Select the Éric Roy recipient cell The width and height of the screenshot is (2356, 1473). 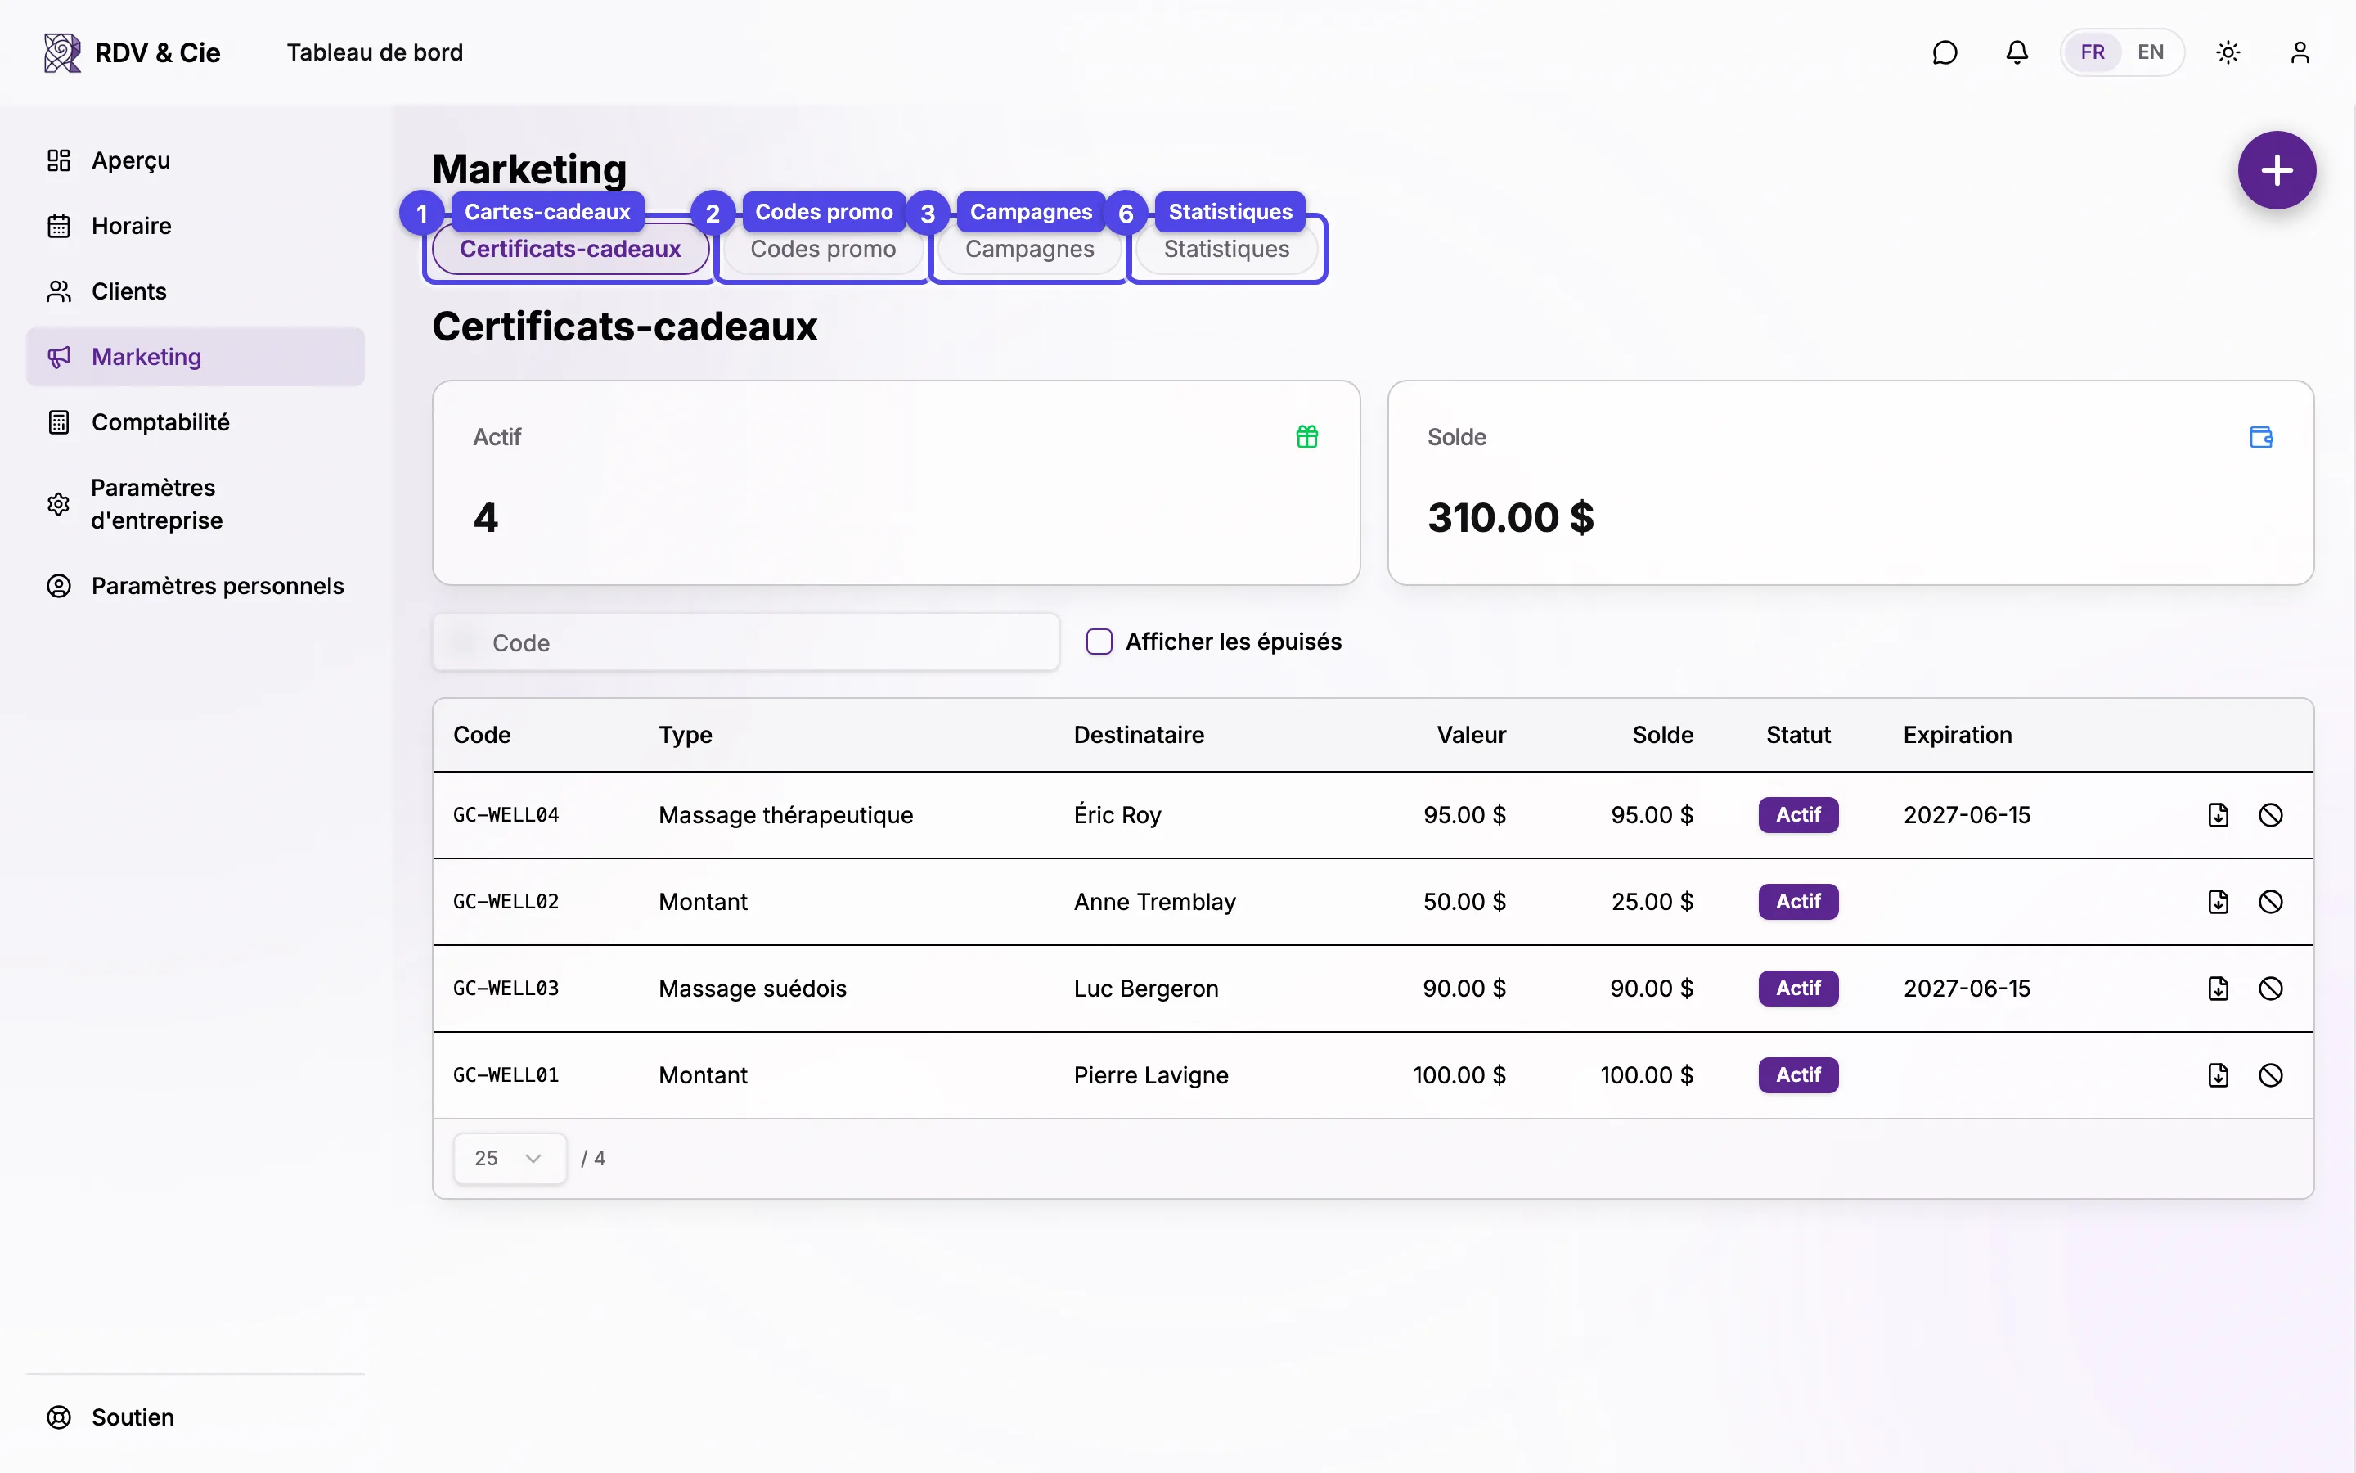1117,815
